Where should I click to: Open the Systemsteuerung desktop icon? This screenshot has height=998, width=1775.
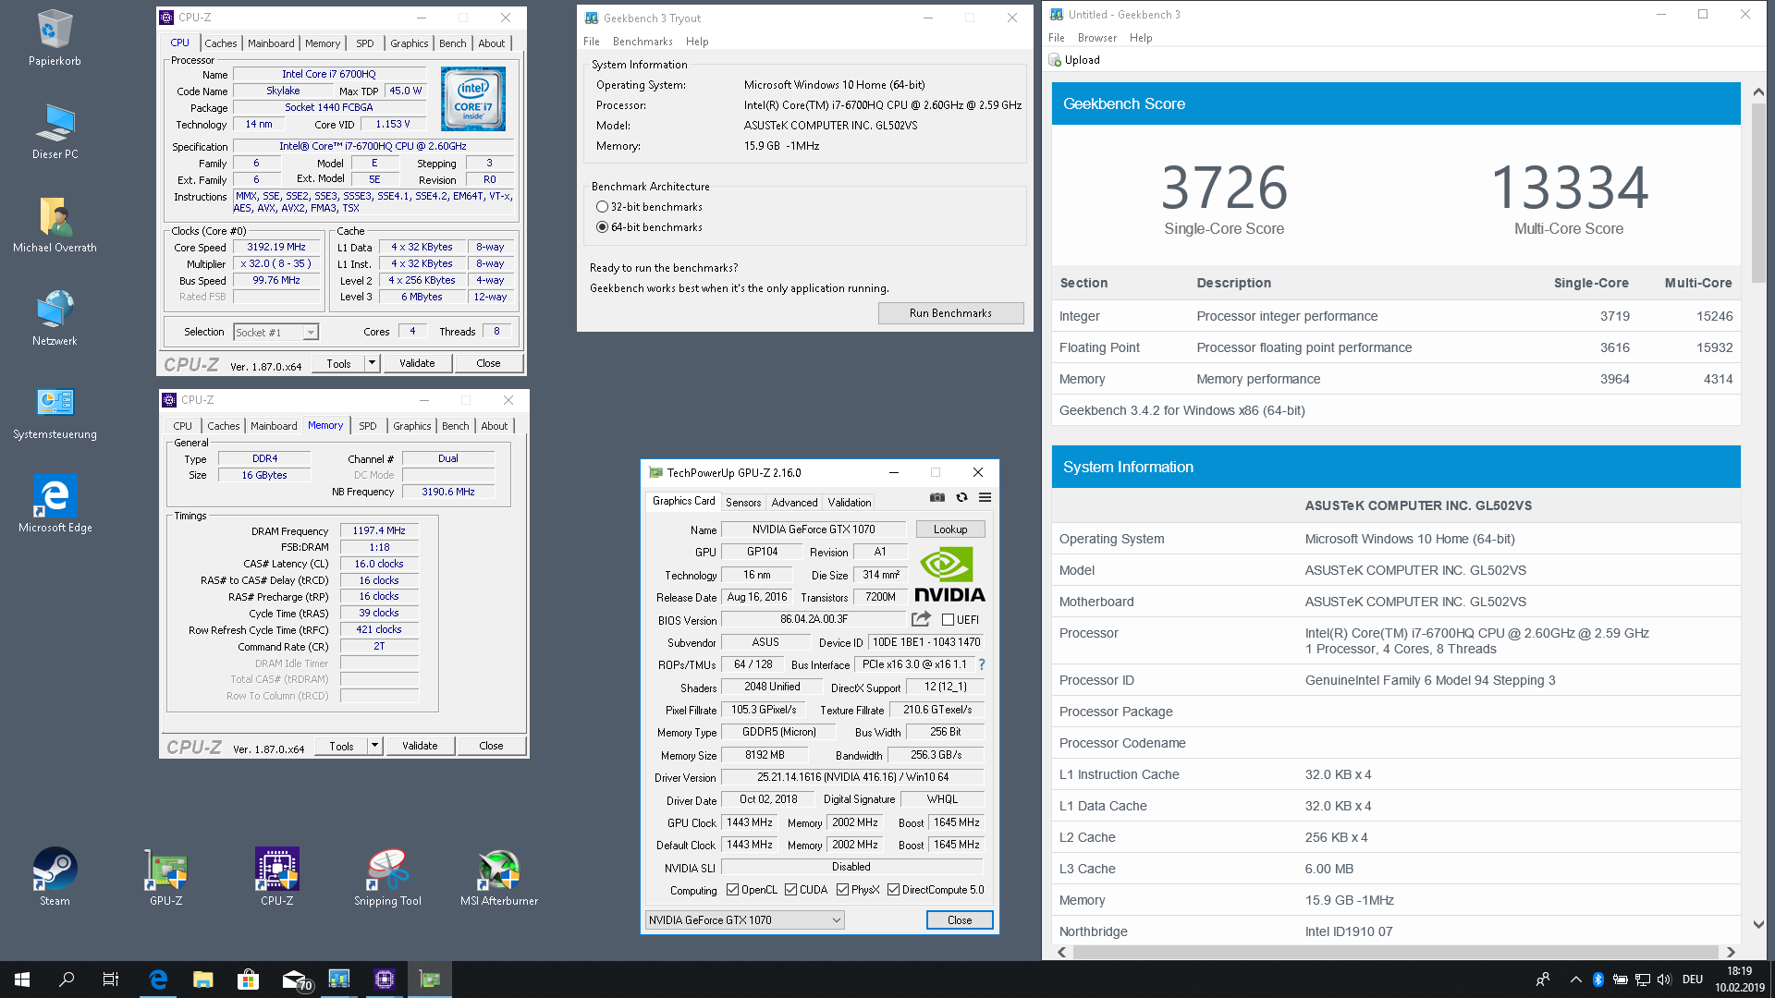click(x=55, y=411)
